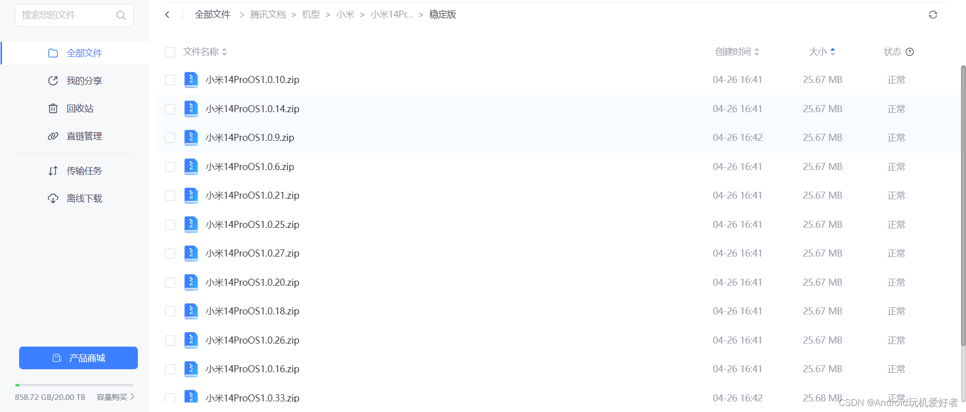
Task: Click the chevron next to 容量购买
Action: coord(132,397)
